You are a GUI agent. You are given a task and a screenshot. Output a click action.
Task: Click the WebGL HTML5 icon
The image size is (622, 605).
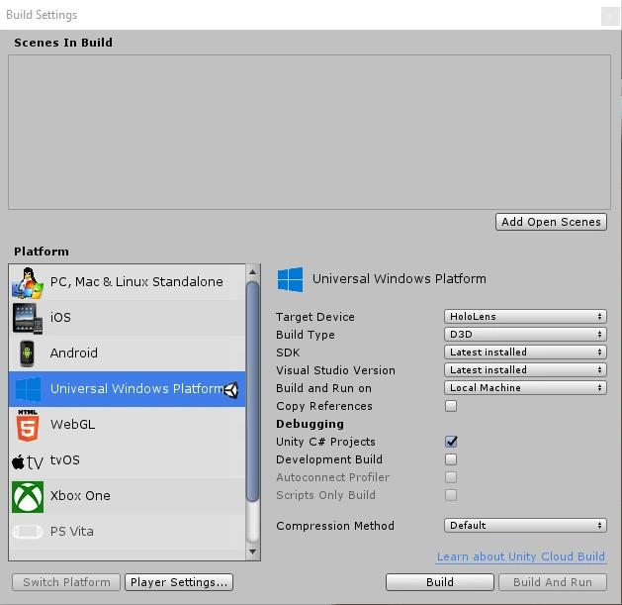[28, 425]
